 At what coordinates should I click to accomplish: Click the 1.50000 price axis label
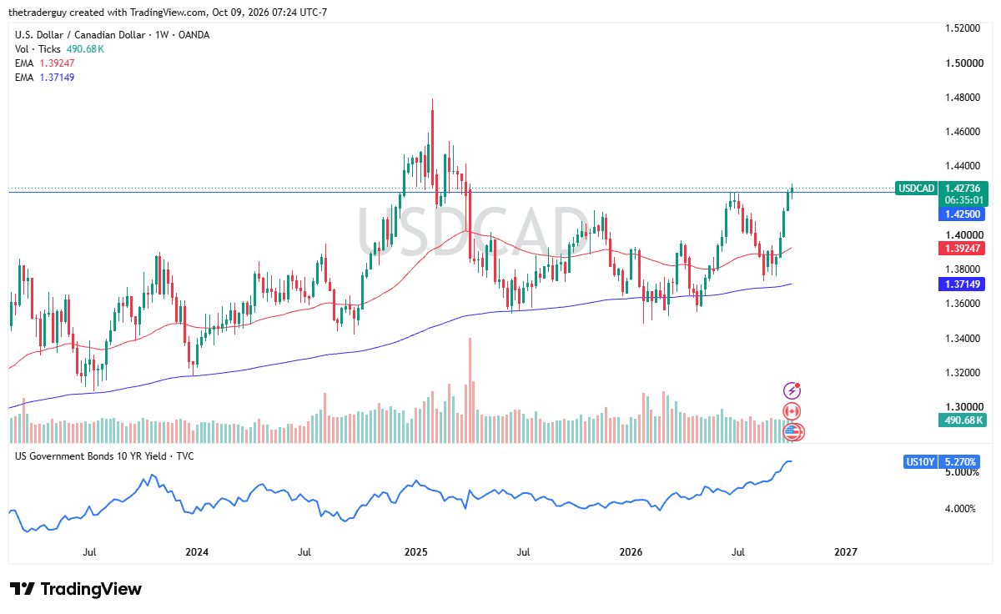[x=963, y=63]
